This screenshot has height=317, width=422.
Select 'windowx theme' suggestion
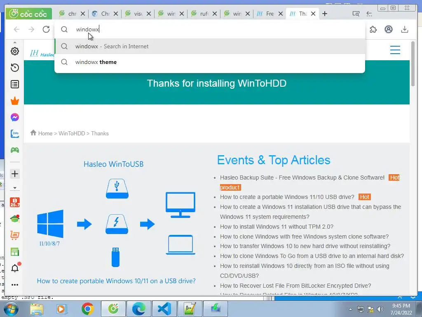[x=210, y=62]
